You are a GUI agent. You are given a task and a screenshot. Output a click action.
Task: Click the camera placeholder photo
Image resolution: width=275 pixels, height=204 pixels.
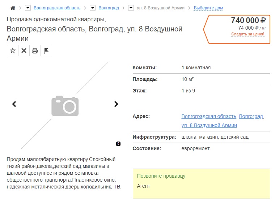pos(65,106)
